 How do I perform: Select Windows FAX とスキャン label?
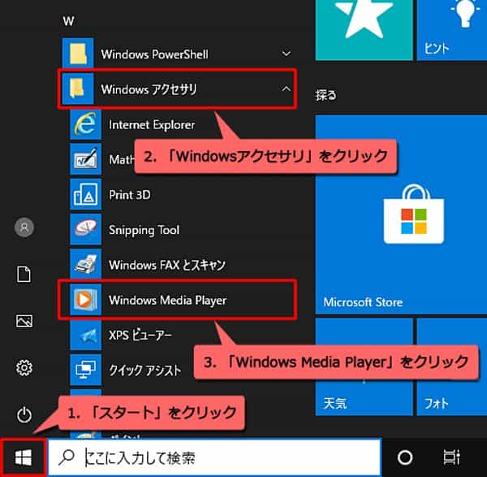click(167, 265)
